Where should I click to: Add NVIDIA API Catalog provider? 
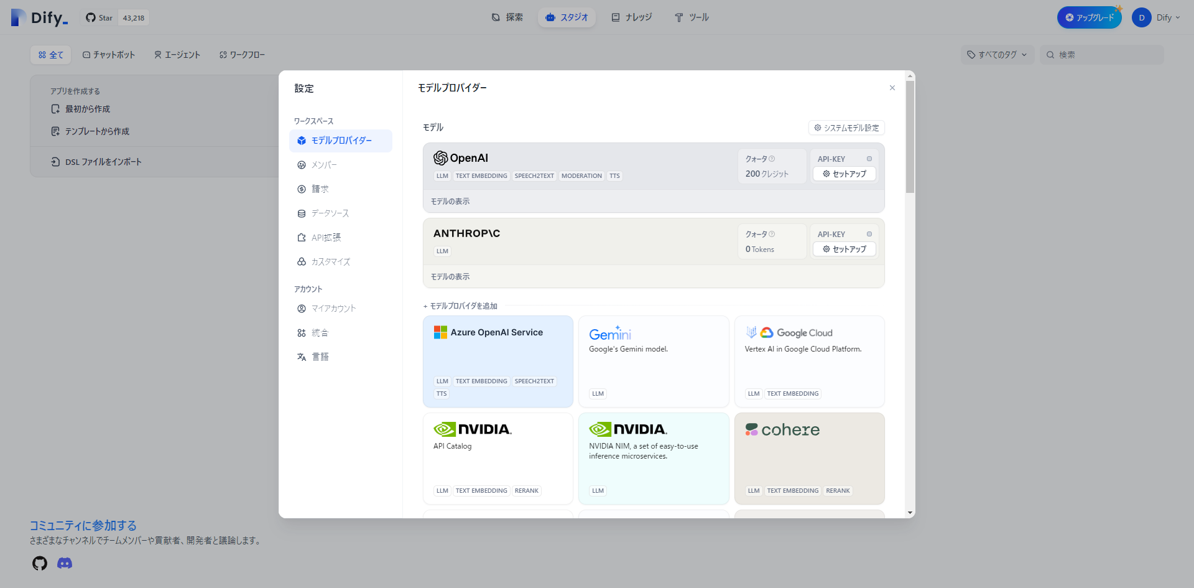(498, 459)
